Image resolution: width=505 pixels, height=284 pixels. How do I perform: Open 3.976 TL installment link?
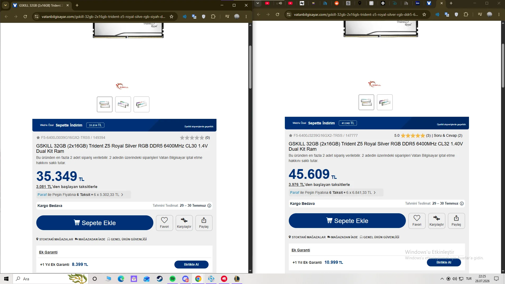[296, 185]
